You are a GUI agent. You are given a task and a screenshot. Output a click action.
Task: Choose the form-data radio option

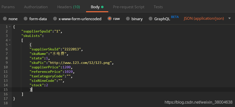click(x=26, y=19)
